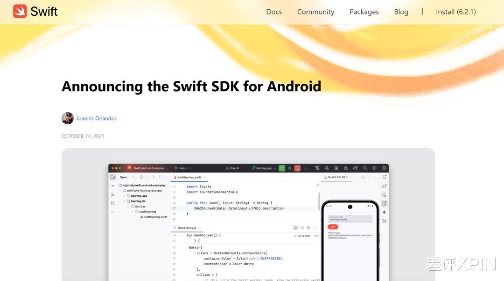Open Joannis Orlandos author link
This screenshot has width=504, height=281.
[97, 118]
